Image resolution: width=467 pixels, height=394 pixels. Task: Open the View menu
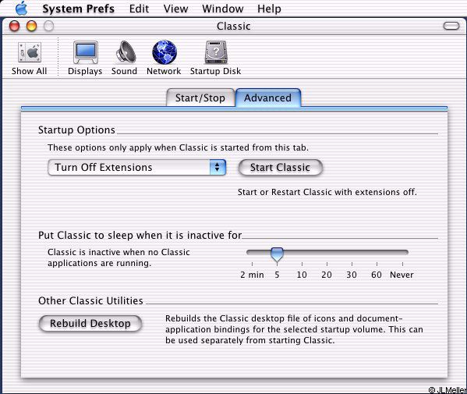(175, 9)
